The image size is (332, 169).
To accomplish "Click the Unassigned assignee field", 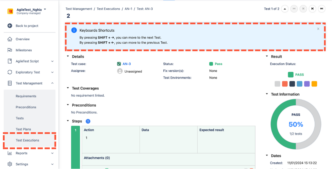I will pos(133,71).
